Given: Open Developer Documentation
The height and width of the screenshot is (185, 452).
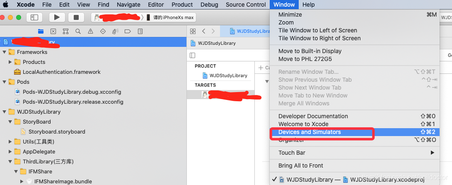Looking at the screenshot, I should (x=355, y=116).
